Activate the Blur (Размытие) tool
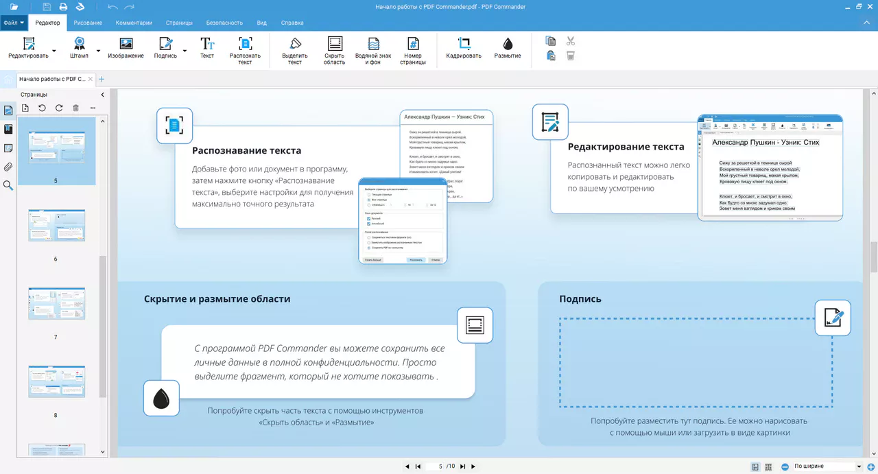The height and width of the screenshot is (474, 878). pos(508,48)
